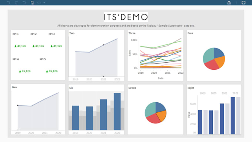
Task: Select the KPI 2 label
Action: click(x=34, y=34)
